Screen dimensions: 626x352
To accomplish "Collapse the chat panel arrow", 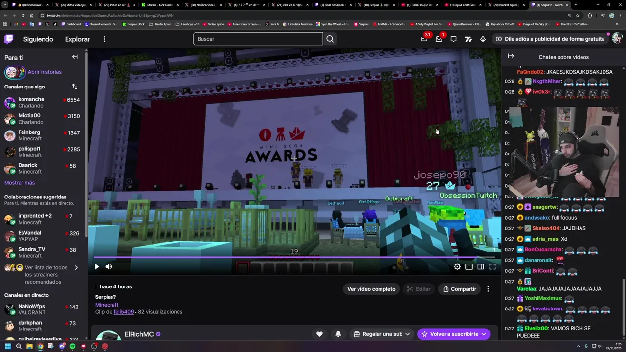I will (511, 56).
